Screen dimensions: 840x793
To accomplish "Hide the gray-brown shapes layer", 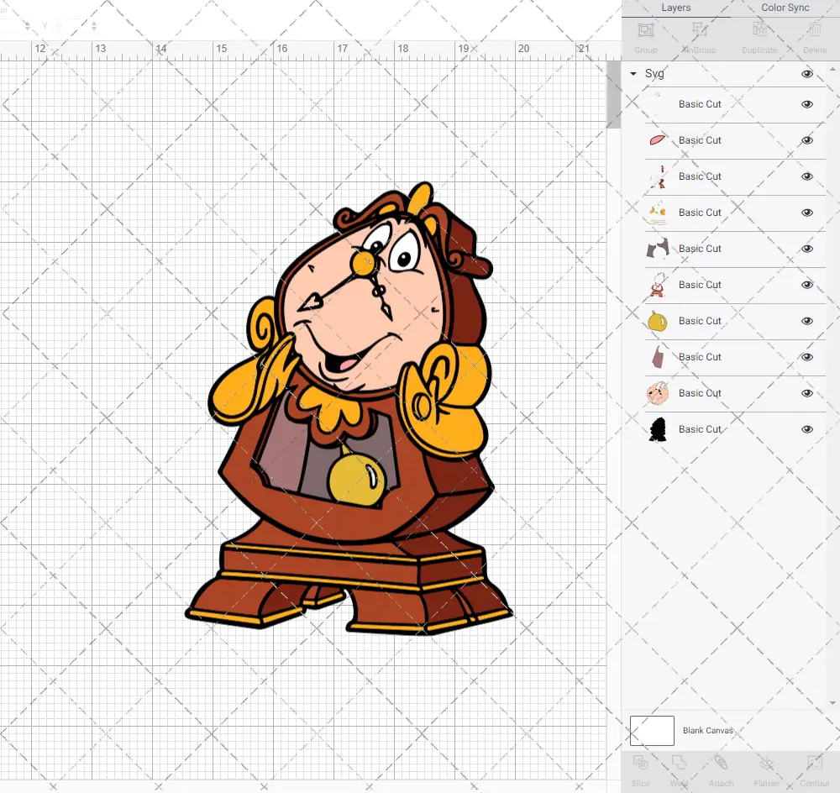I will click(806, 249).
